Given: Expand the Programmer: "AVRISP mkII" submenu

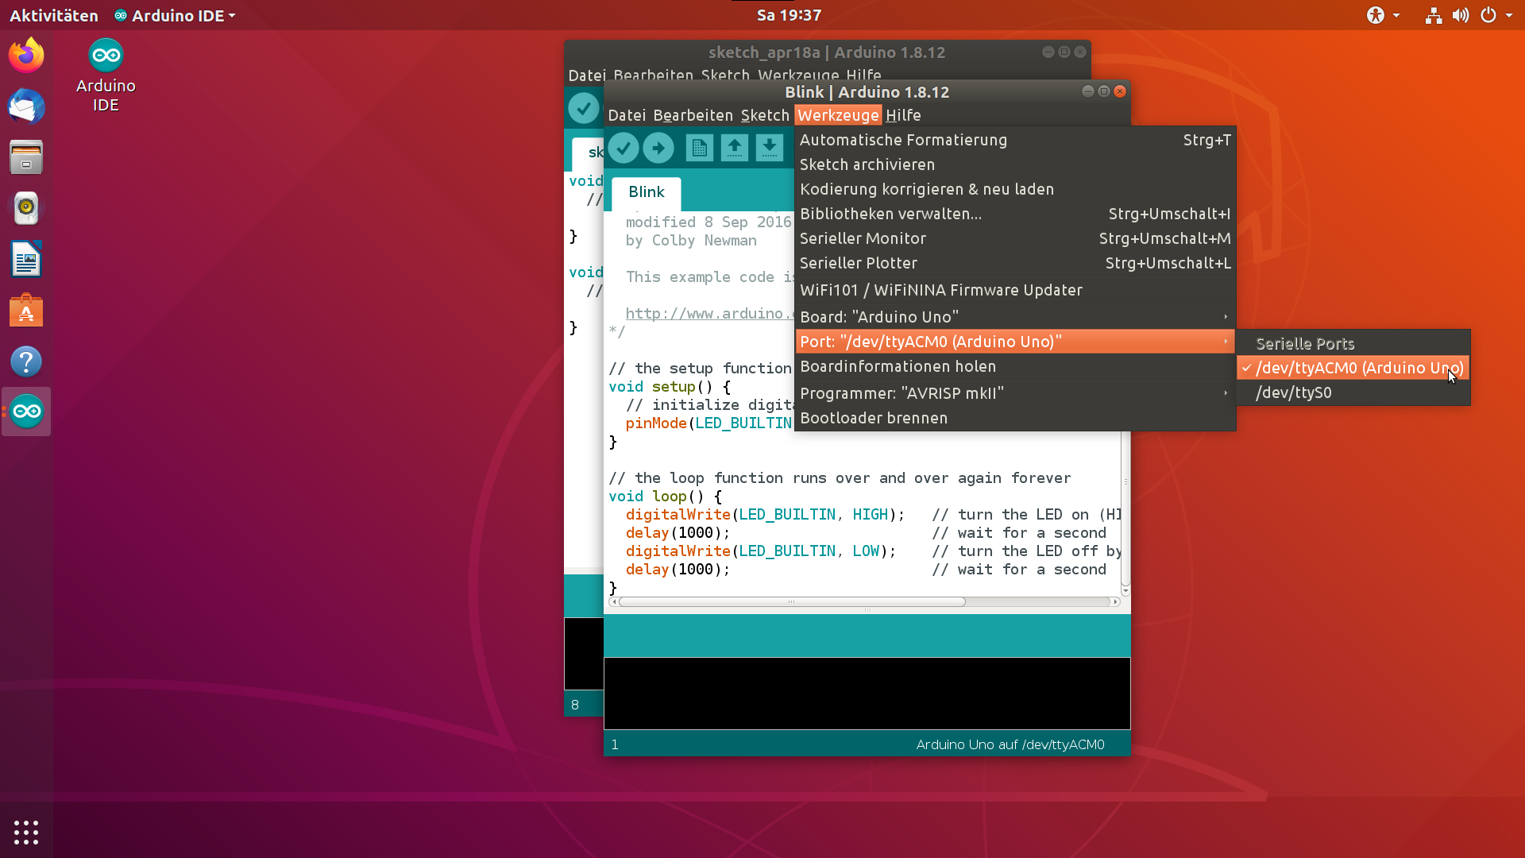Looking at the screenshot, I should (x=1015, y=393).
